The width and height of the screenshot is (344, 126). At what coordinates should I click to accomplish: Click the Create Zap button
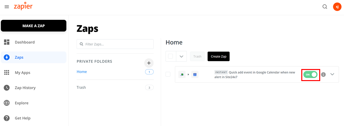click(x=218, y=56)
